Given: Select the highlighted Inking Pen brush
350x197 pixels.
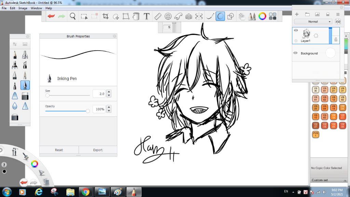Looking at the screenshot, I should 25,85.
